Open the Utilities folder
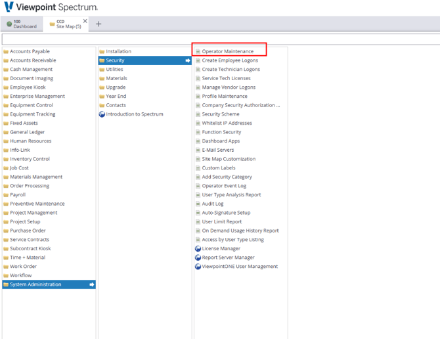This screenshot has height=339, width=440. coord(114,70)
